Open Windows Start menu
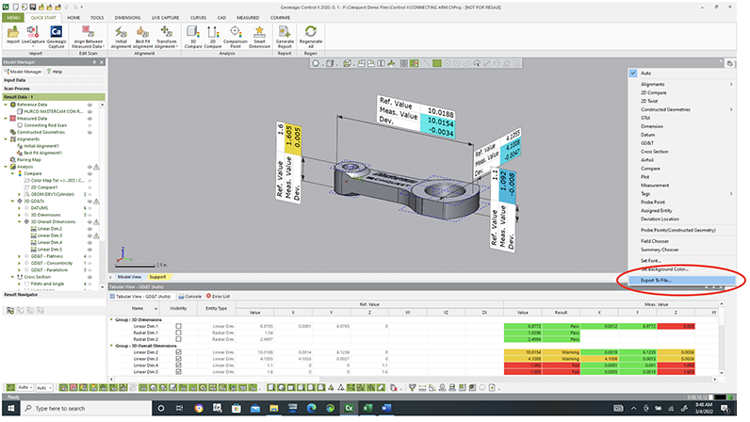This screenshot has height=422, width=750. click(x=10, y=408)
